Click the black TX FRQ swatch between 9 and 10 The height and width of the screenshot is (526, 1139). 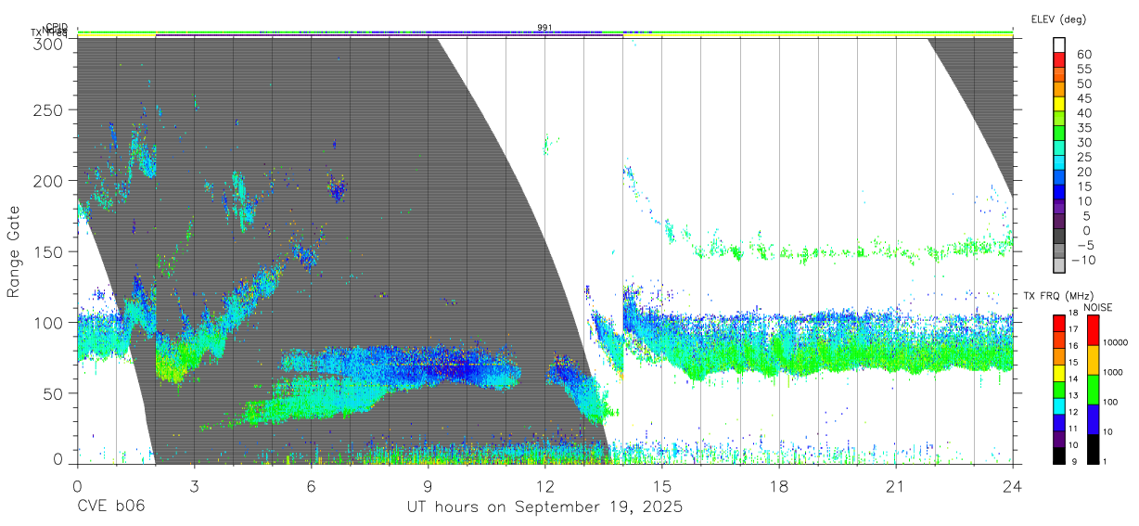[1058, 455]
